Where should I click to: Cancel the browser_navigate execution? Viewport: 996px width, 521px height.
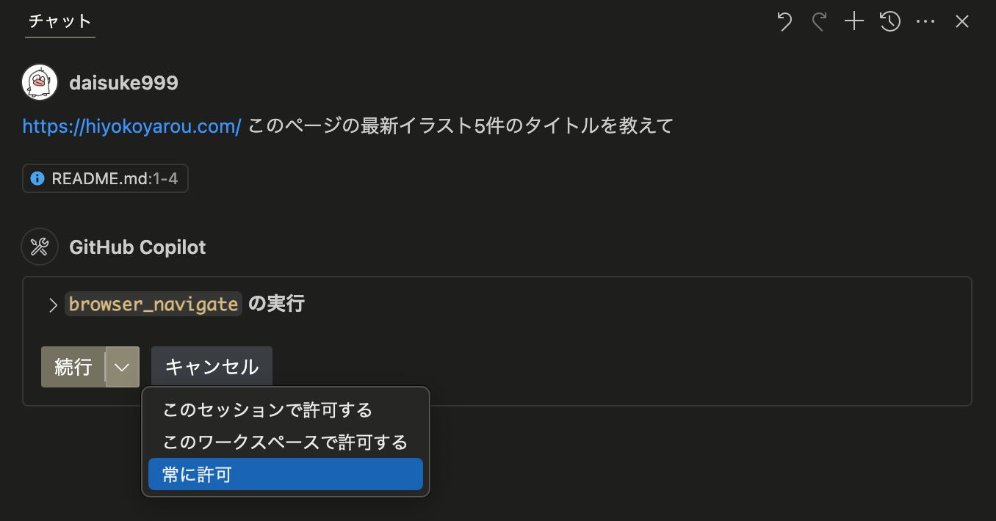(212, 366)
